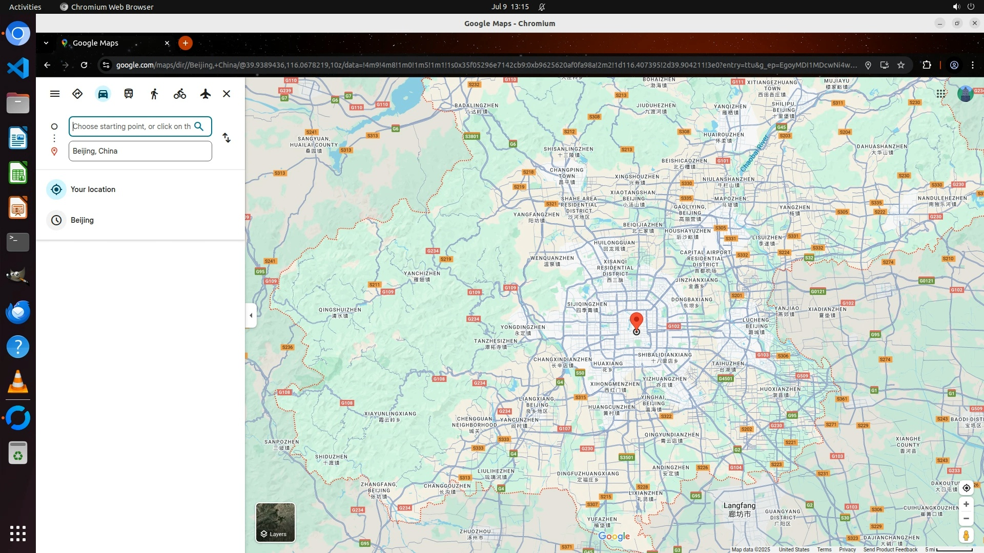Select the Walking travel mode icon
The image size is (984, 553).
point(154,94)
